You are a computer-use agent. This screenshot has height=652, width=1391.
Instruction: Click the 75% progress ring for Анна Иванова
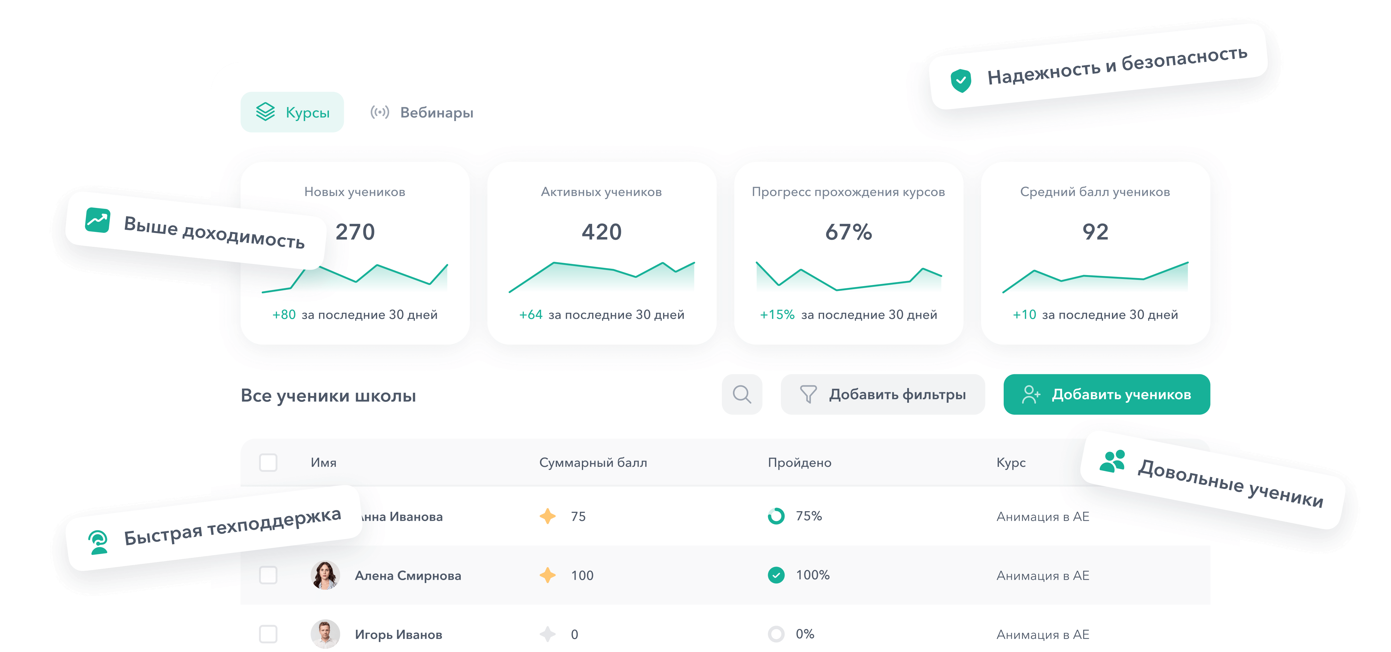[x=776, y=516]
